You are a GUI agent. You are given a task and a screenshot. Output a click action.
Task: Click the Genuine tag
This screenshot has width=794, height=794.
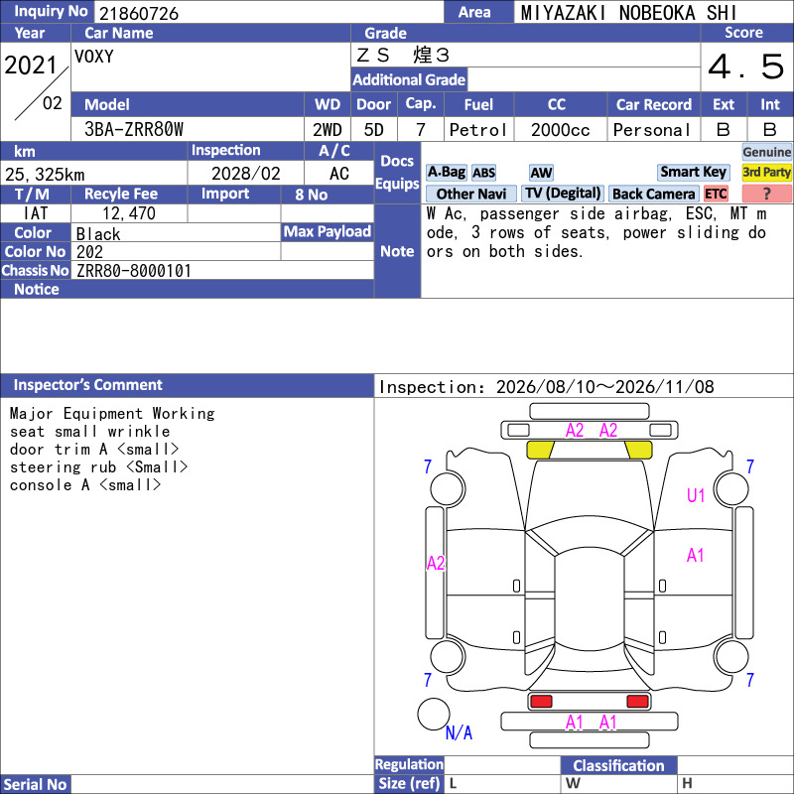click(766, 152)
